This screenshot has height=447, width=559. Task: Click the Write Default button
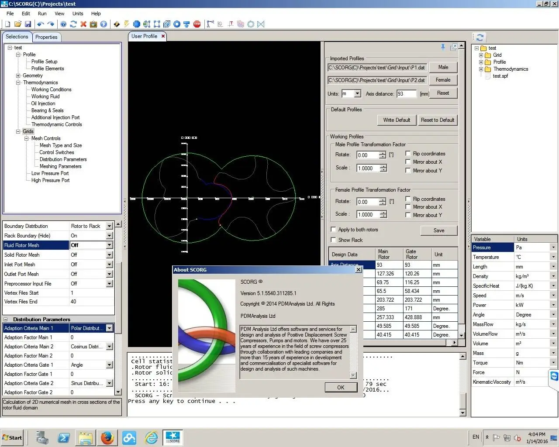click(x=397, y=120)
